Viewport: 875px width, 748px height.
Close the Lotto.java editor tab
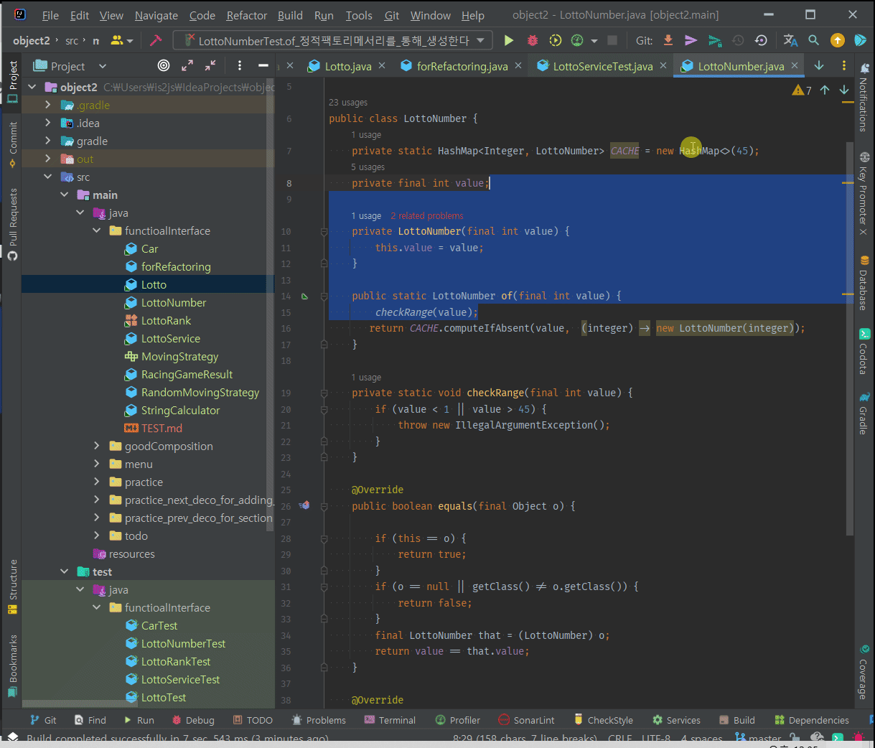(382, 66)
